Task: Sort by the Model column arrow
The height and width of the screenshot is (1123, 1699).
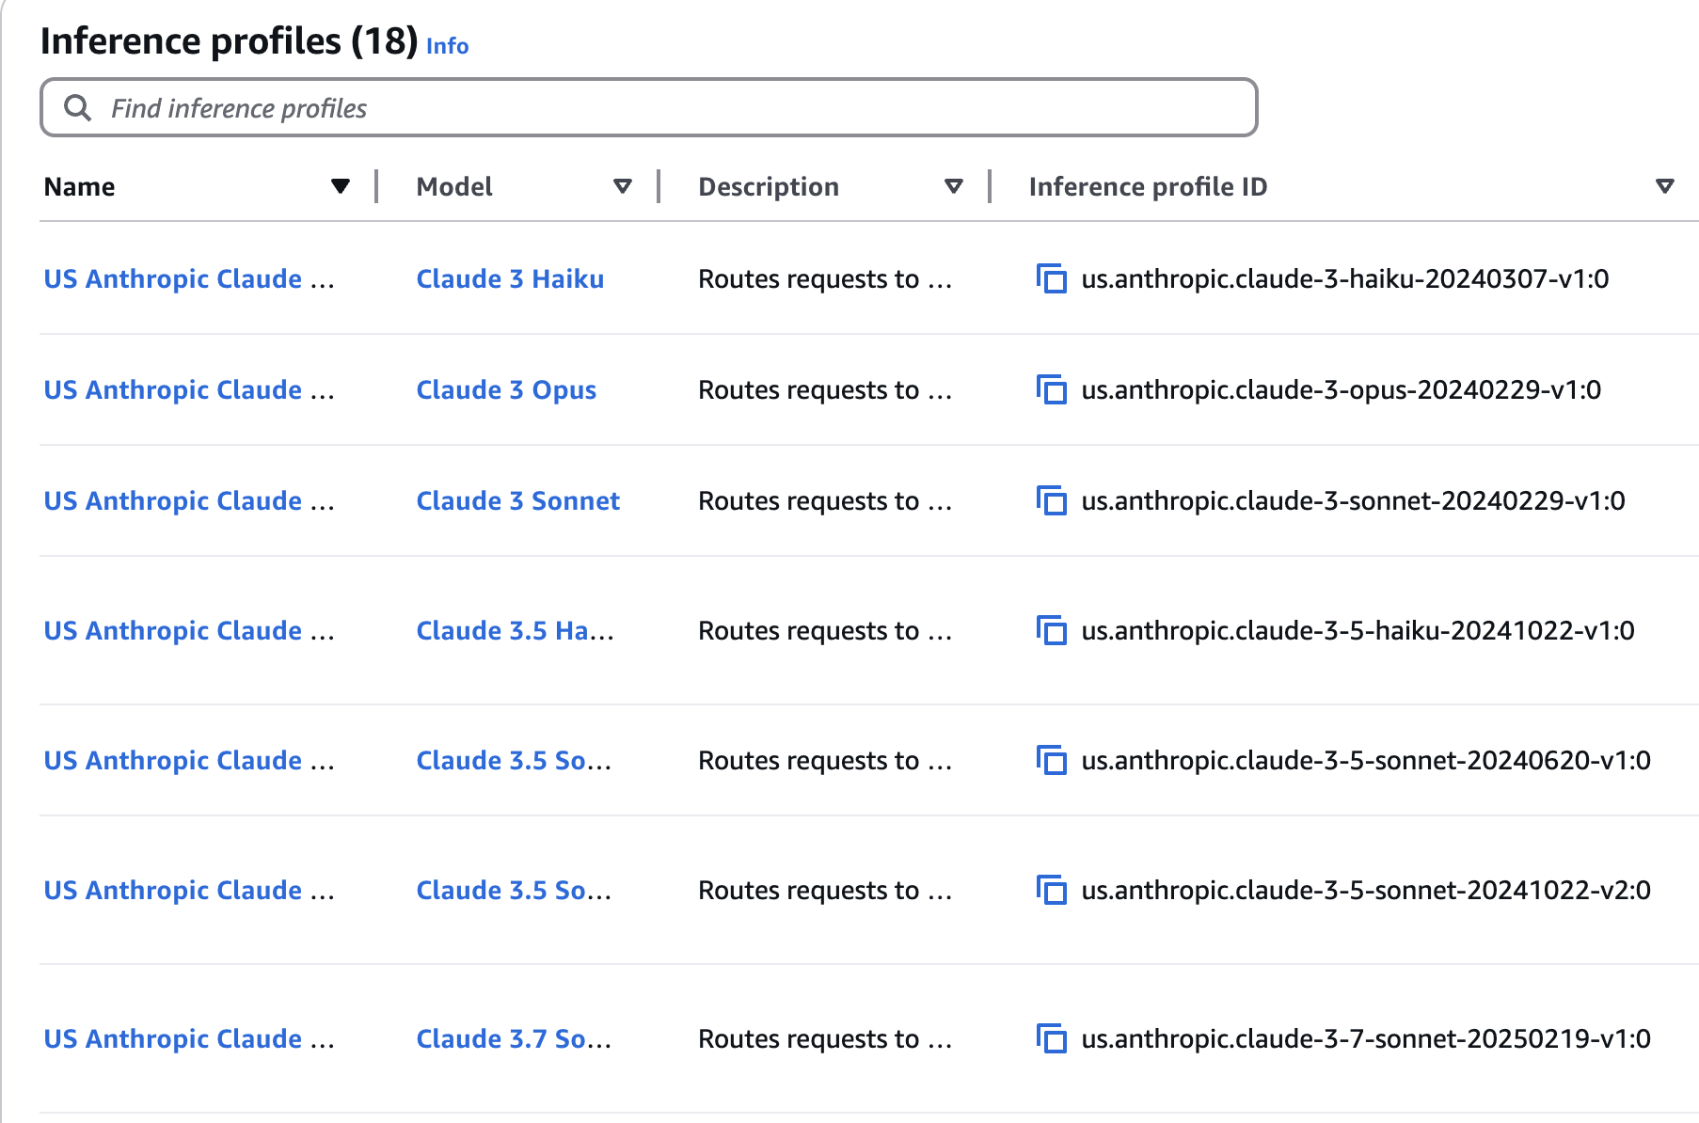Action: 622,186
